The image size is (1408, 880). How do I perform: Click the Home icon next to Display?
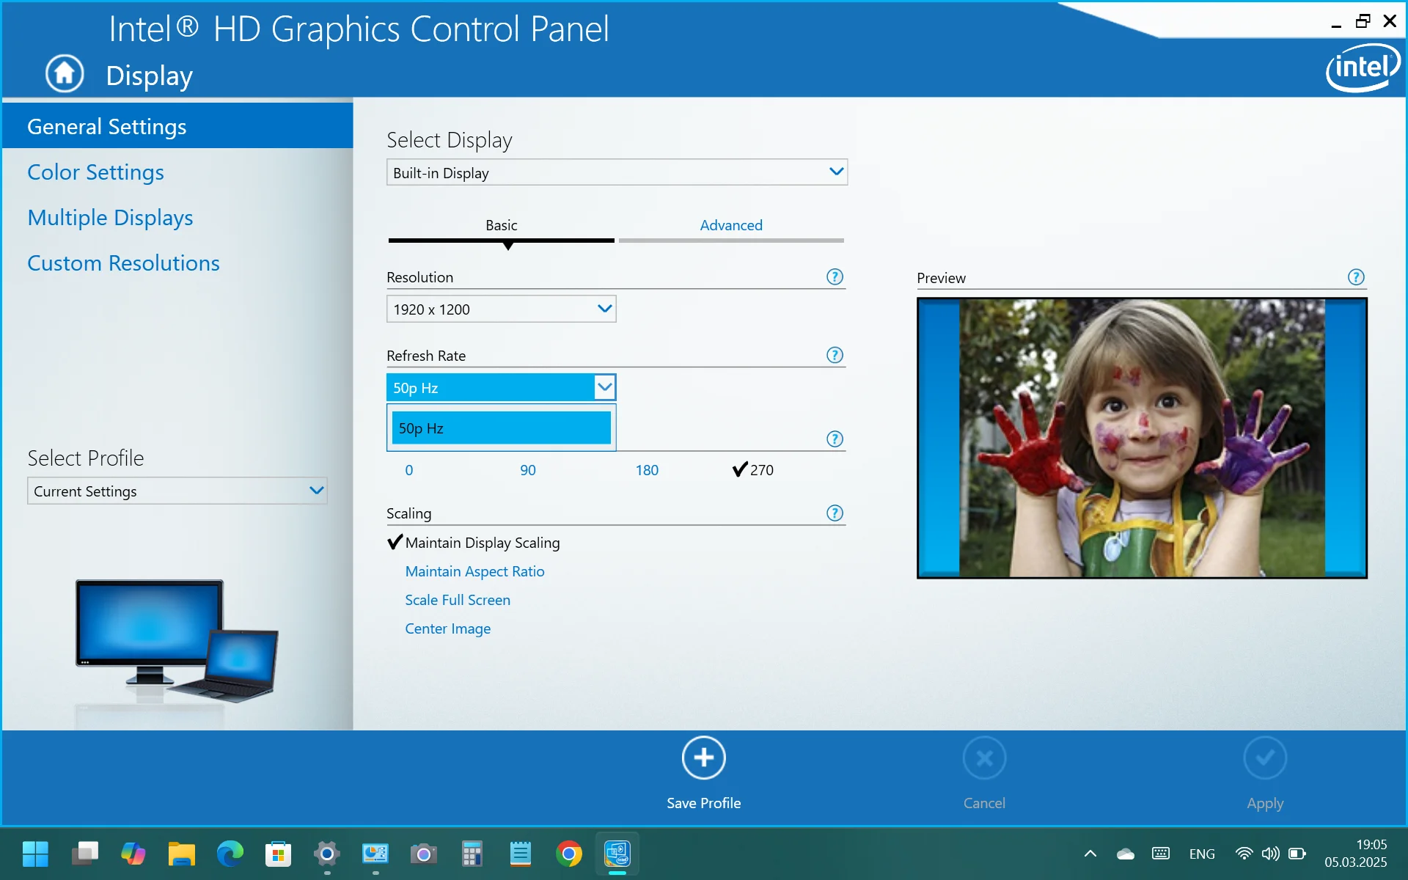tap(65, 73)
